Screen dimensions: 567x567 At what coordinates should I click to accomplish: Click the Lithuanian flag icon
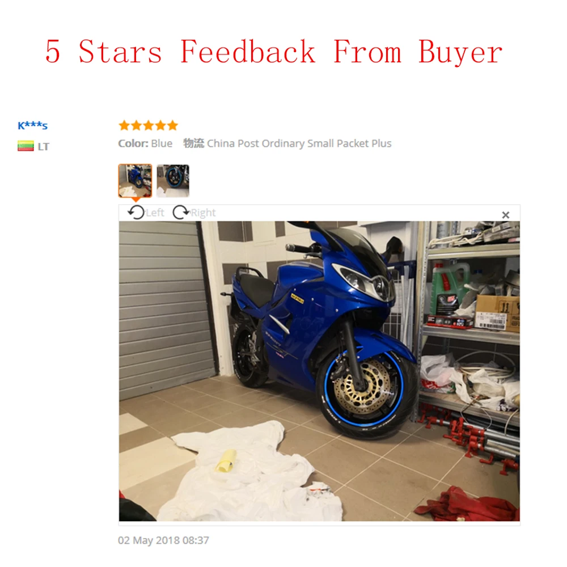coord(26,146)
